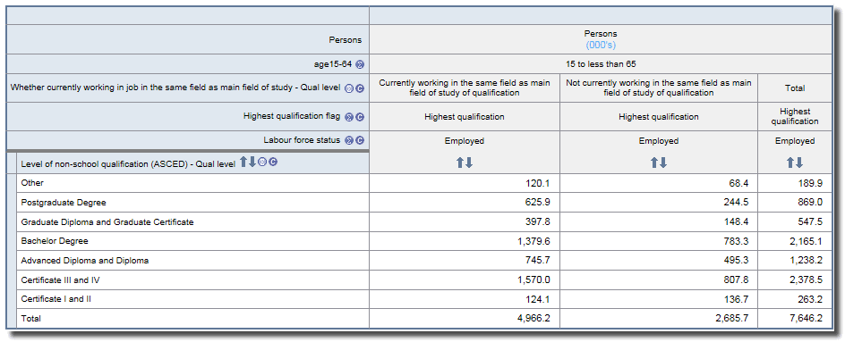Click the cell value 263.2

point(810,299)
